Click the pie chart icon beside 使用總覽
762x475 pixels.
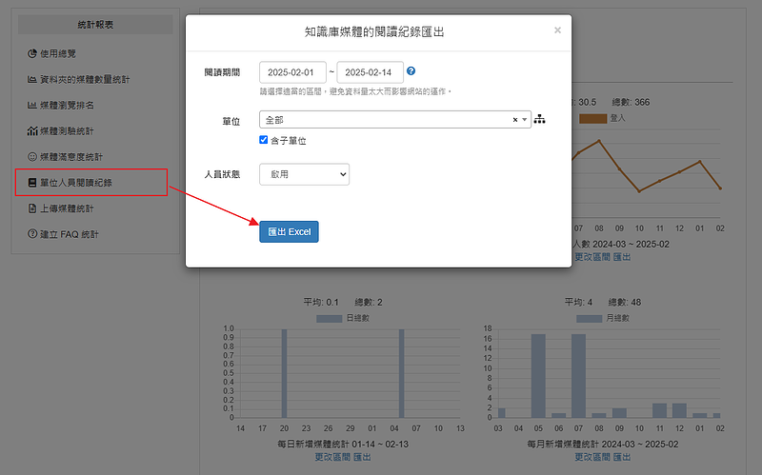click(31, 54)
